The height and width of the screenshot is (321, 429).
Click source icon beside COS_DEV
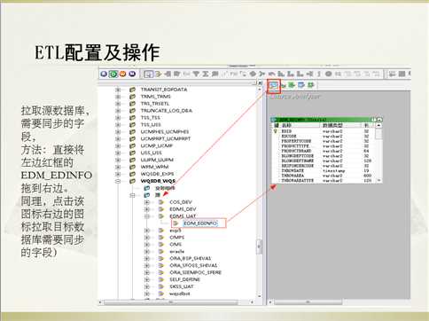[x=161, y=202]
